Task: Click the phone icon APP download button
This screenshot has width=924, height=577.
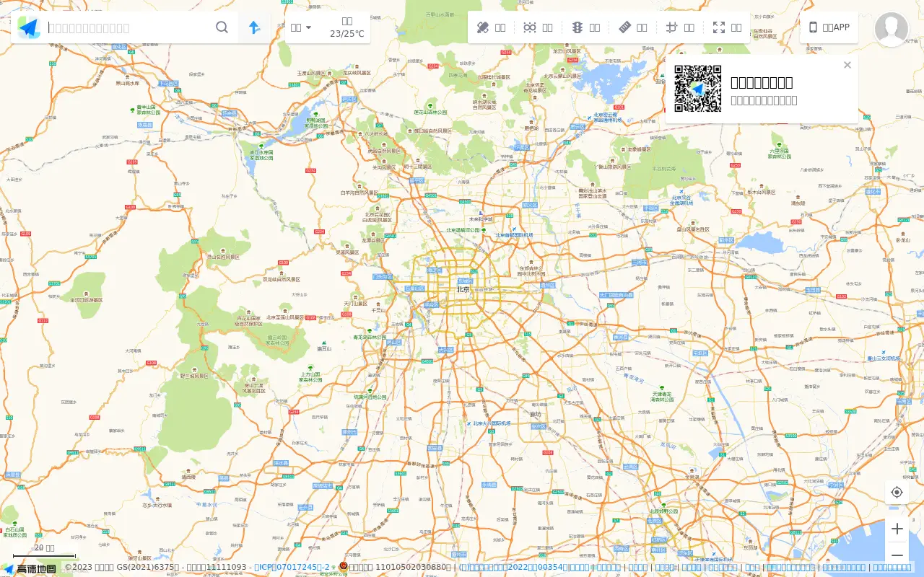Action: click(x=829, y=27)
